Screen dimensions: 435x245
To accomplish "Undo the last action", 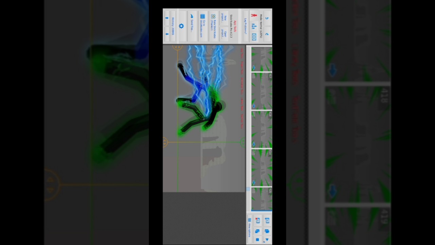I will click(267, 18).
